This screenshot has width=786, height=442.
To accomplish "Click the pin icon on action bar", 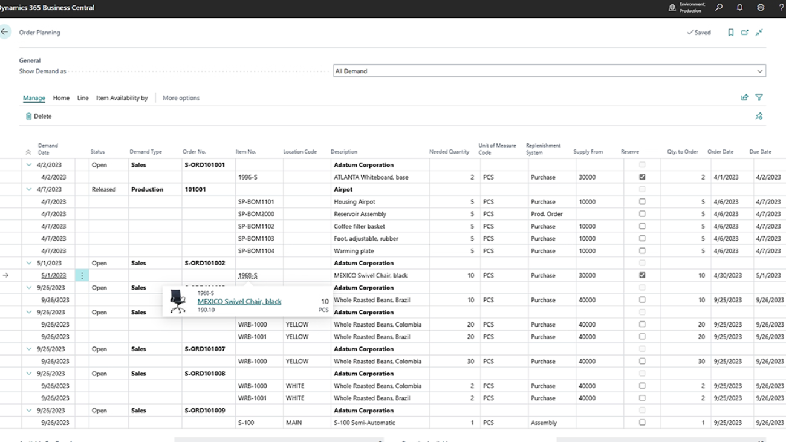I will [x=759, y=116].
